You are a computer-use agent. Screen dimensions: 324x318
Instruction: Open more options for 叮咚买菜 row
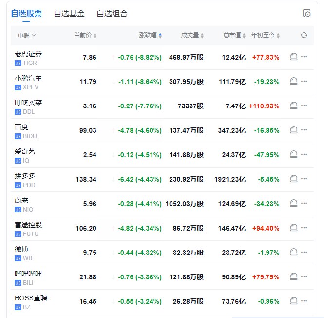(304, 106)
